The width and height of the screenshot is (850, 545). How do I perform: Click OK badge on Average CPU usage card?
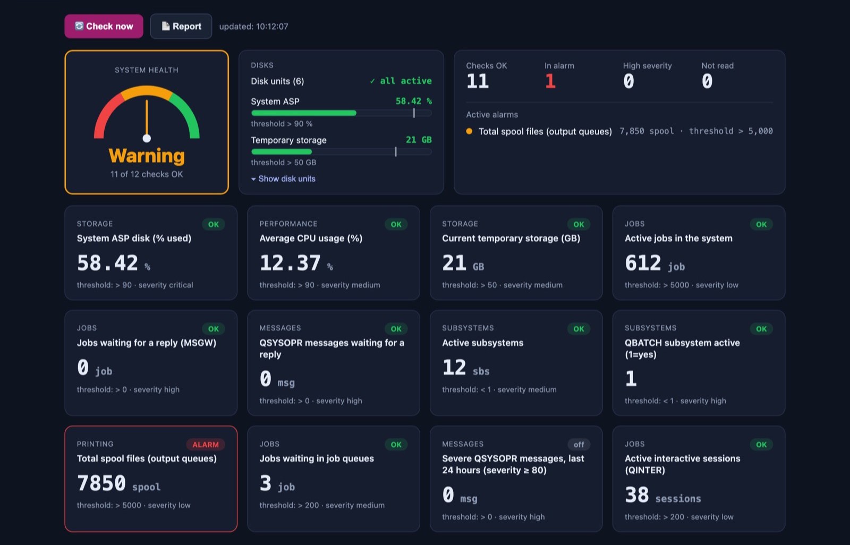click(x=396, y=224)
